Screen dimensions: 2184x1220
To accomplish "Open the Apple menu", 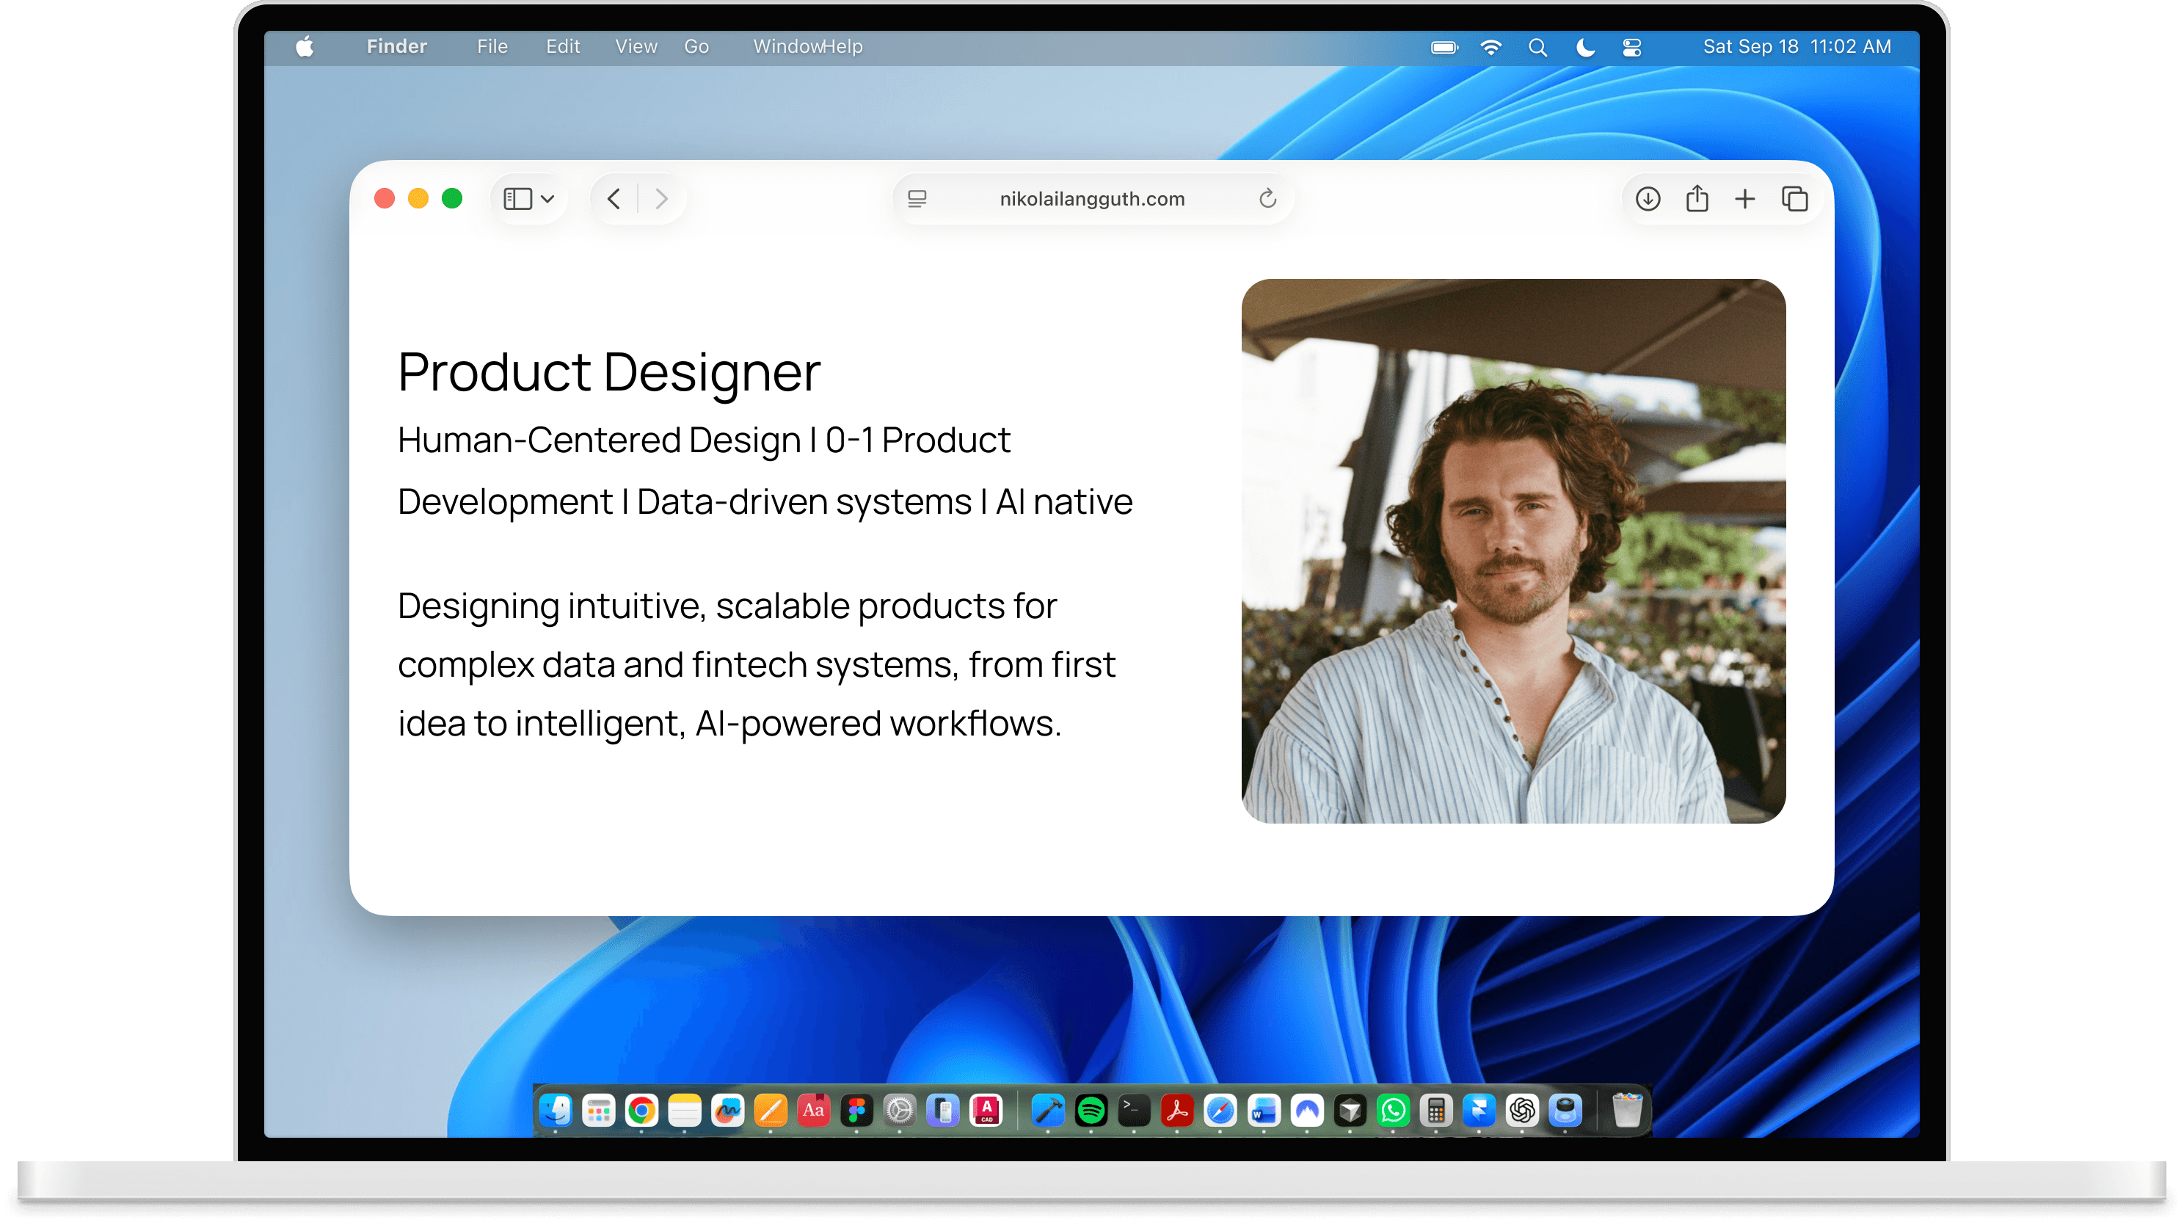I will click(305, 48).
